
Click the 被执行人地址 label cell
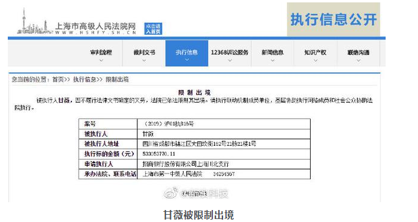point(108,144)
